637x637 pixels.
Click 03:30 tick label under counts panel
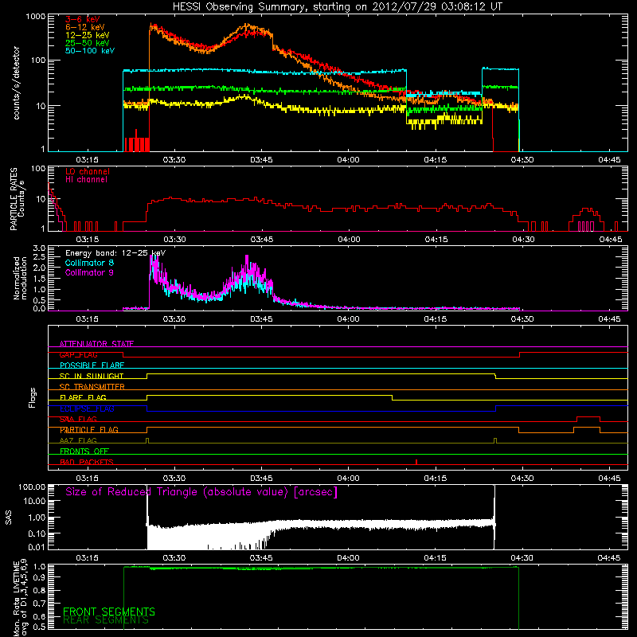[x=174, y=160]
